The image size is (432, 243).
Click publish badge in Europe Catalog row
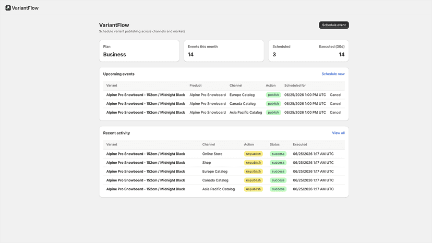coord(273,95)
